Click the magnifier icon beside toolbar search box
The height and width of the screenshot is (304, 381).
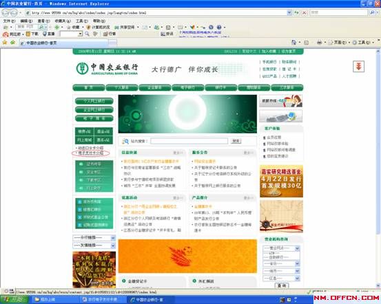coord(87,34)
